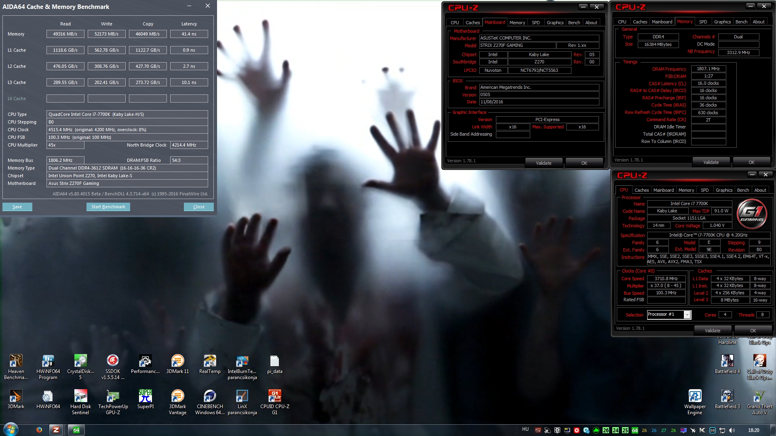Open the Memory tab in the Mainboard CPU-Z window

coord(517,23)
